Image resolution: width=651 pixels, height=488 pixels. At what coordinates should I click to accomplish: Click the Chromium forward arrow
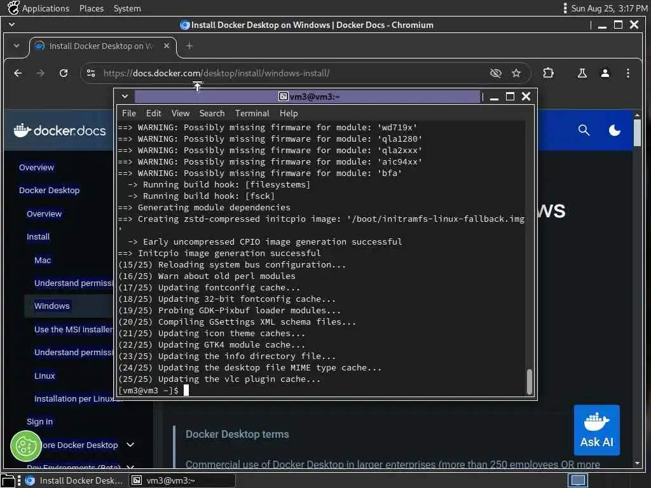coord(40,74)
